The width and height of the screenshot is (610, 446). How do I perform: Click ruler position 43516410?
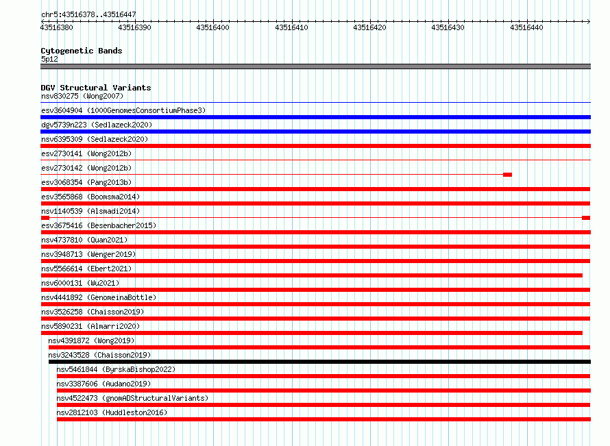coord(291,27)
